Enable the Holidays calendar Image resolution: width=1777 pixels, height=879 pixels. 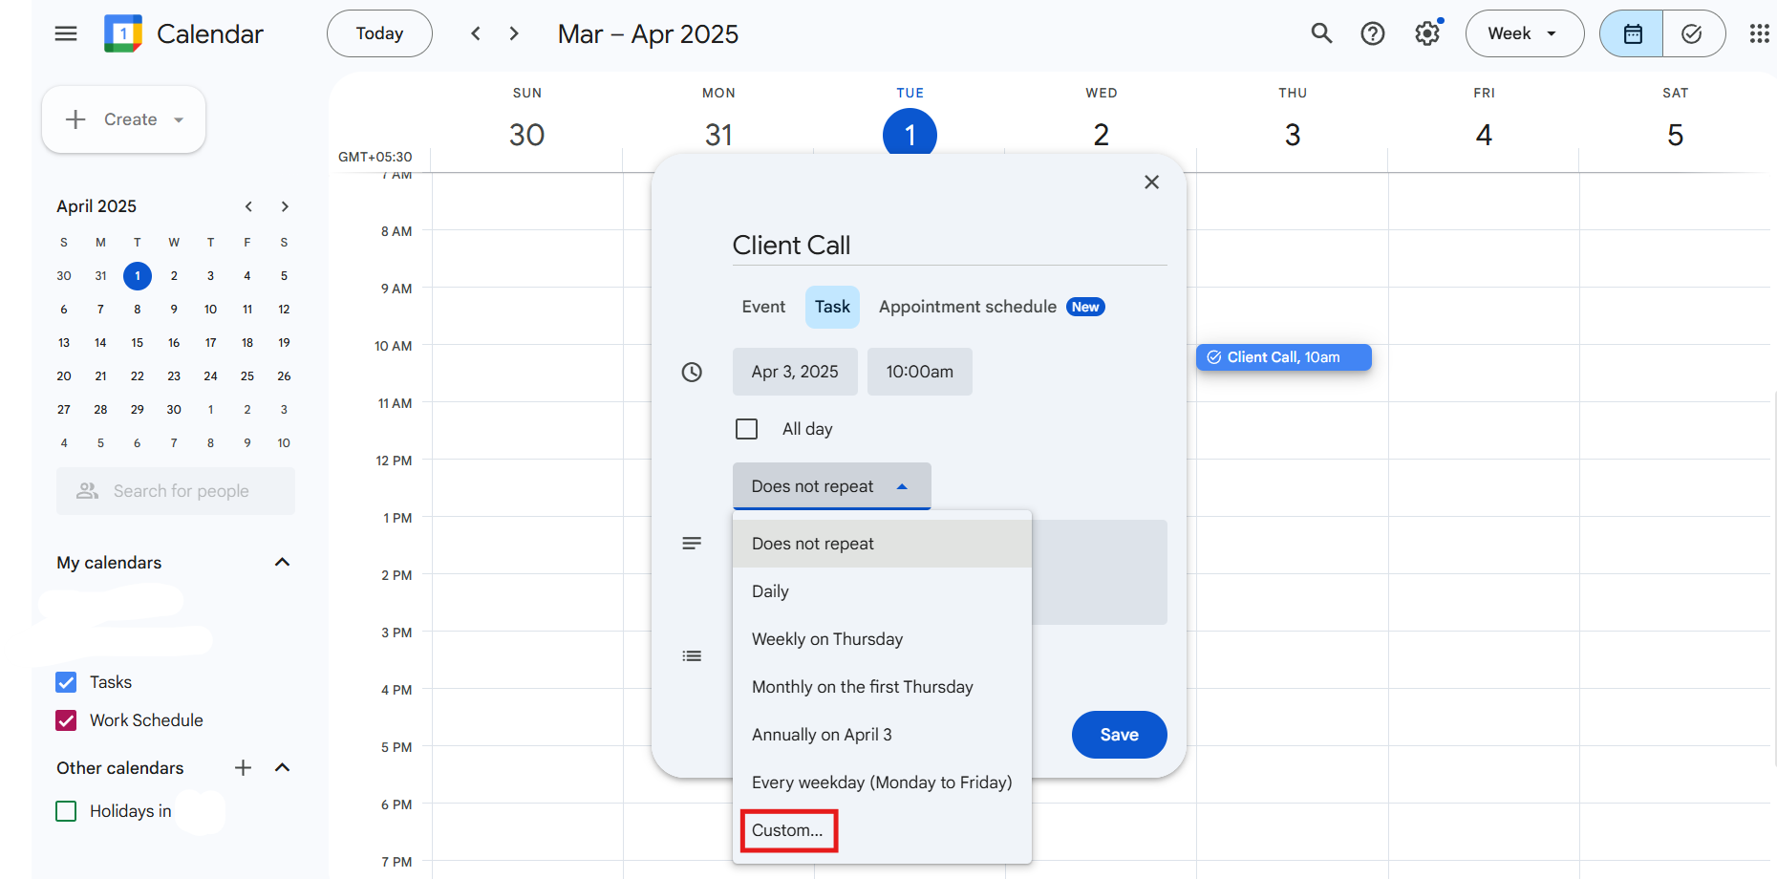[x=65, y=810]
